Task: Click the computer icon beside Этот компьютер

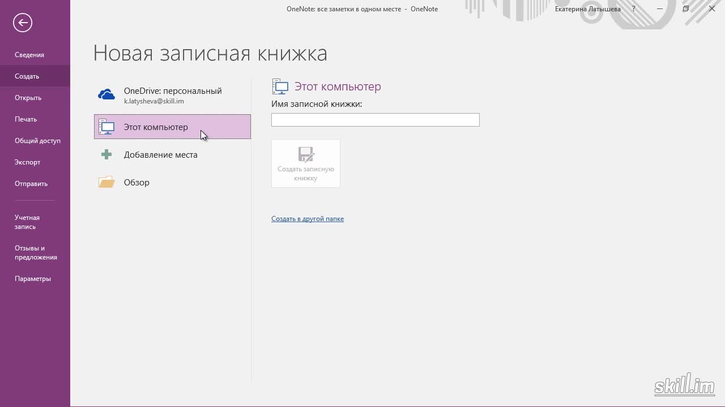Action: [106, 127]
